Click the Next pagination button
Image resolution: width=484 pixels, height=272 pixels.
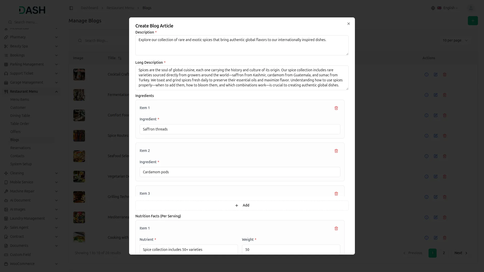pyautogui.click(x=461, y=253)
